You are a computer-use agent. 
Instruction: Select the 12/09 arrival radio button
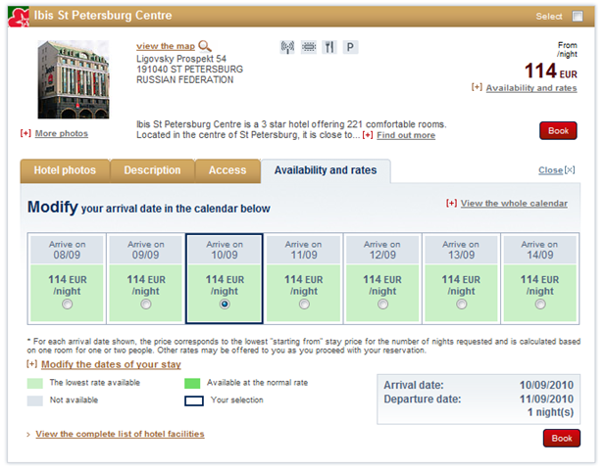[x=382, y=305]
